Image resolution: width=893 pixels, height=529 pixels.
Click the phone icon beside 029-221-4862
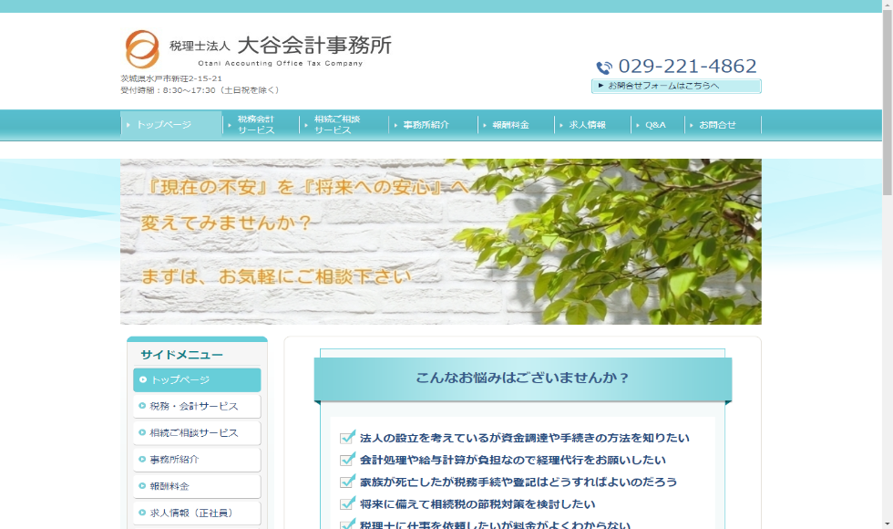(x=604, y=67)
